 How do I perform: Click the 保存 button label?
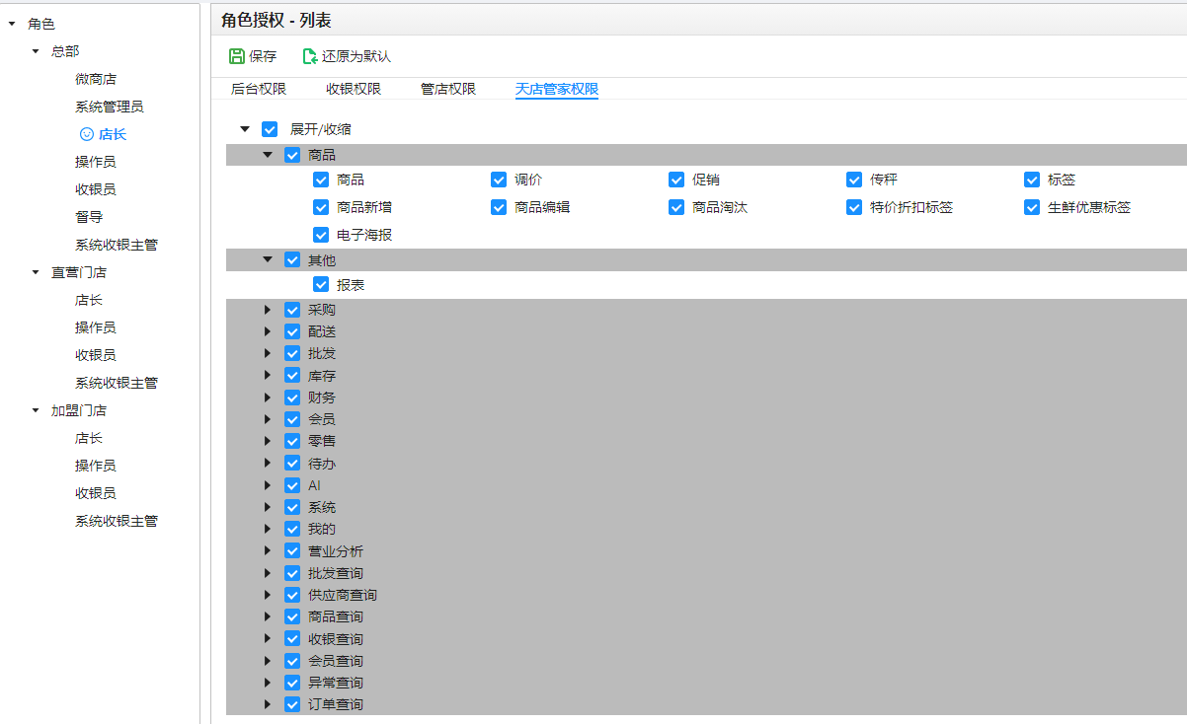(263, 56)
